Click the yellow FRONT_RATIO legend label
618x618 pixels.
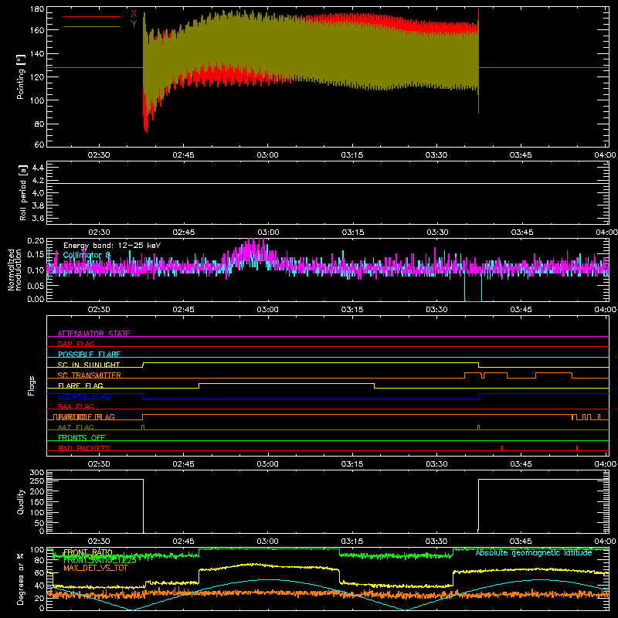point(88,552)
